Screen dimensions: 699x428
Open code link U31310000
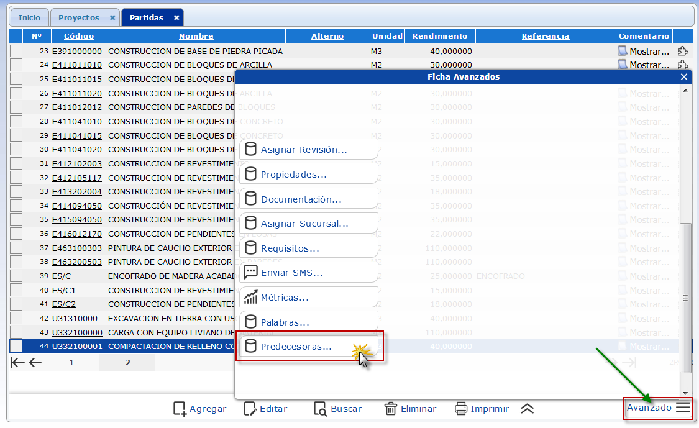pyautogui.click(x=75, y=318)
